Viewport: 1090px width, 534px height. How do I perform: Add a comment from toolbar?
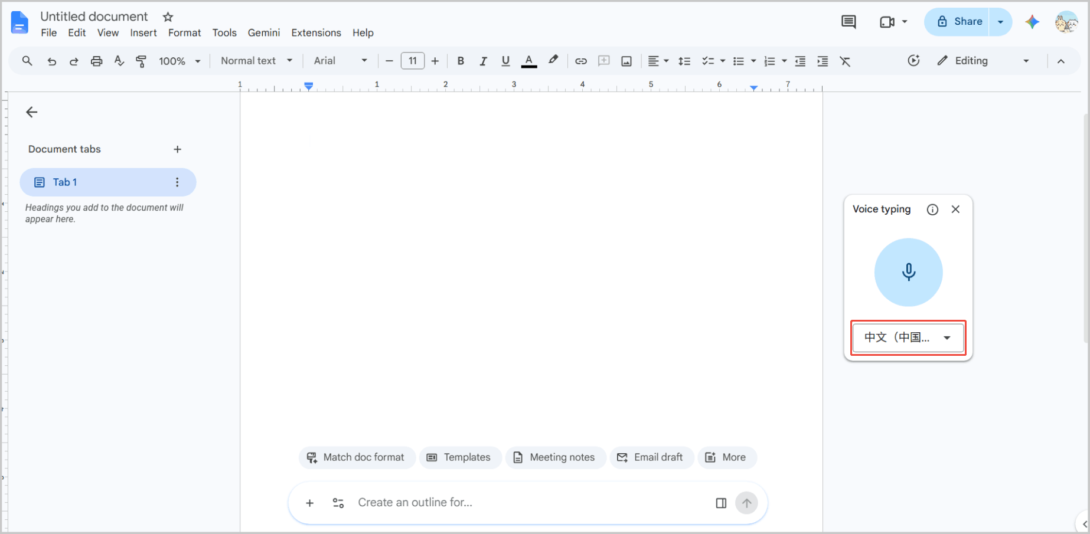[603, 61]
